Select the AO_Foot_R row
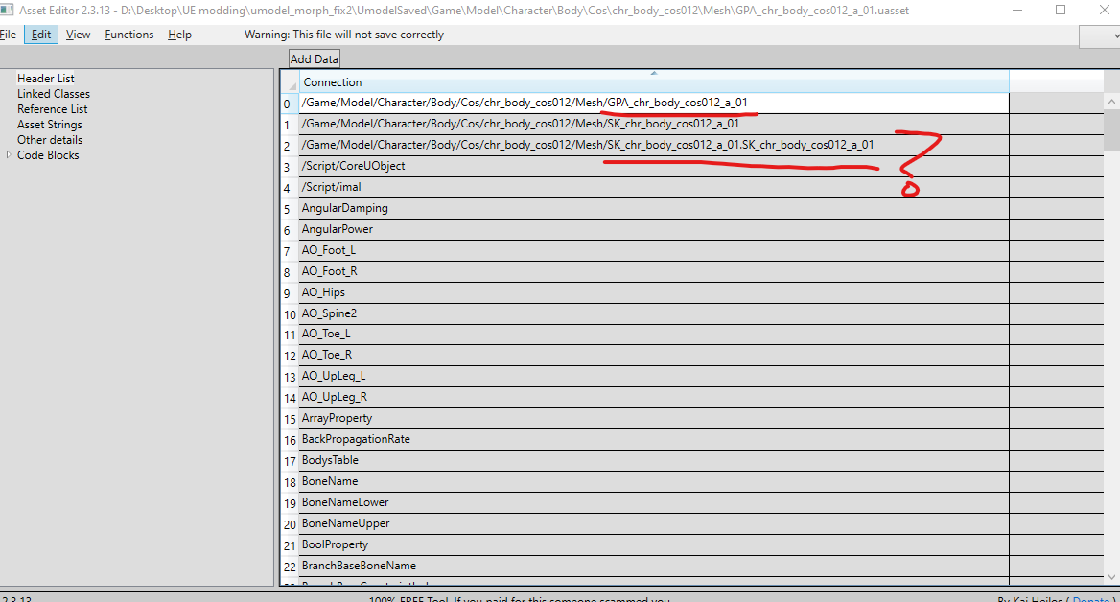This screenshot has width=1120, height=602. point(654,271)
